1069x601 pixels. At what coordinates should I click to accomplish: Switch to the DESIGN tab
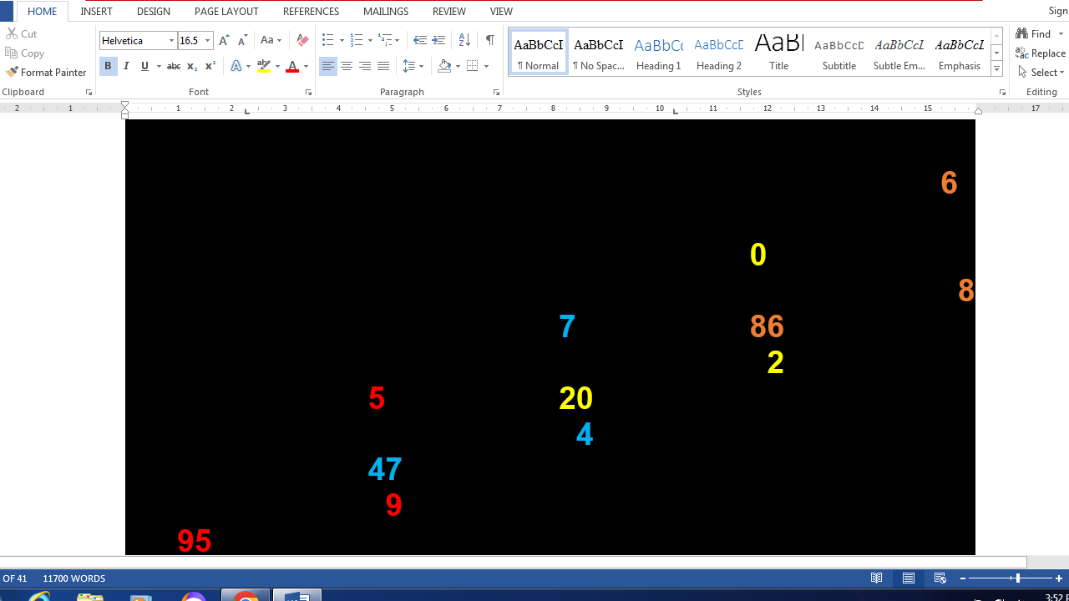tap(154, 12)
